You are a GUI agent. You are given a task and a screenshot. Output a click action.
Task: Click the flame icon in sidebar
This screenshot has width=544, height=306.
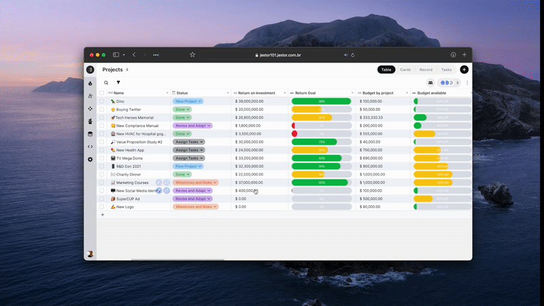[x=90, y=83]
